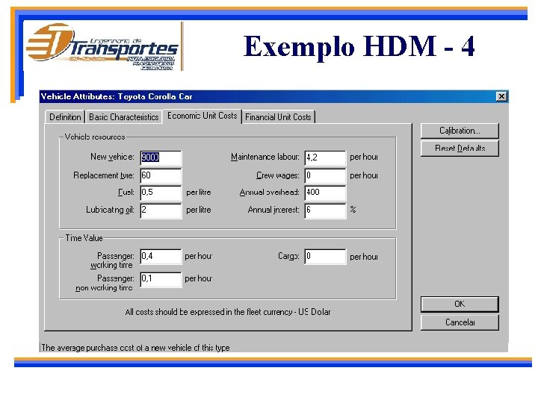This screenshot has height=403, width=538.
Task: Click the Lubricating oil cost field
Action: click(161, 210)
